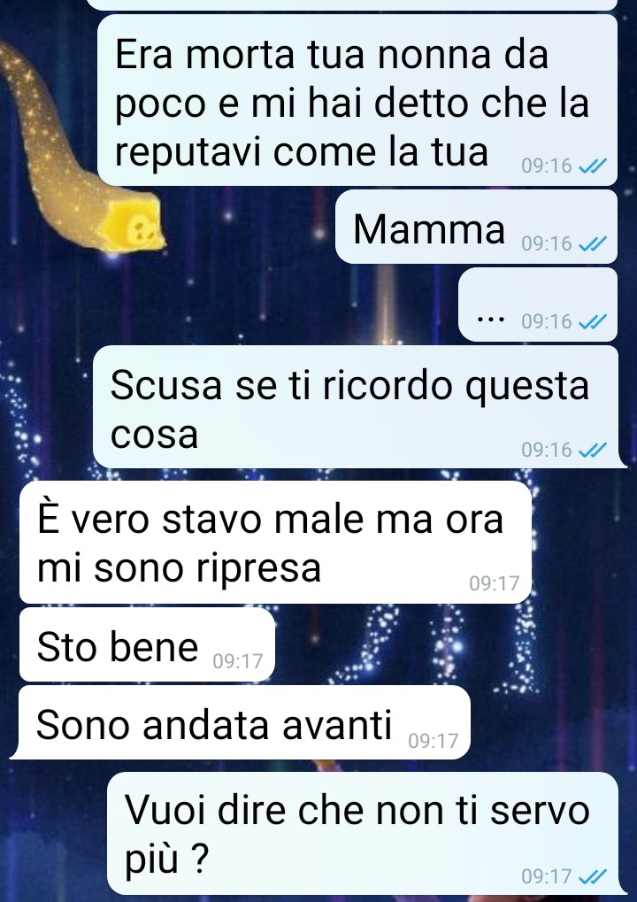The image size is (637, 902).
Task: Select the "Scusa se ti ricordo questa cosa" bubble
Action: [x=357, y=406]
